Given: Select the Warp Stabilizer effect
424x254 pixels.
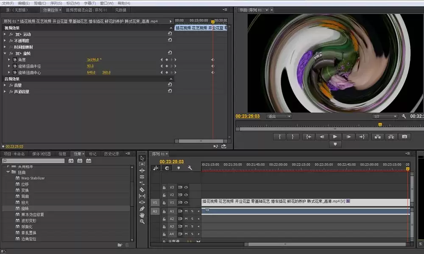Looking at the screenshot, I should (x=33, y=178).
